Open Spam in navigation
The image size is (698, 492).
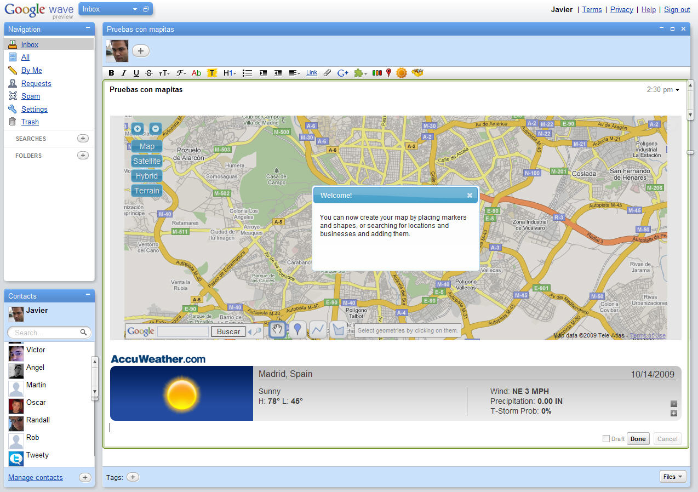point(31,96)
